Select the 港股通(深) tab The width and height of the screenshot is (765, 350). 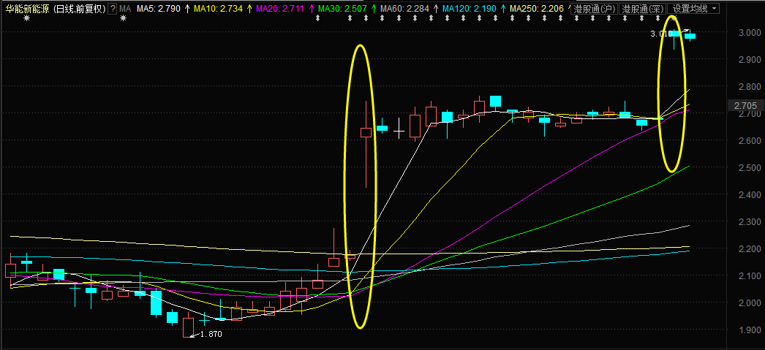tap(642, 9)
